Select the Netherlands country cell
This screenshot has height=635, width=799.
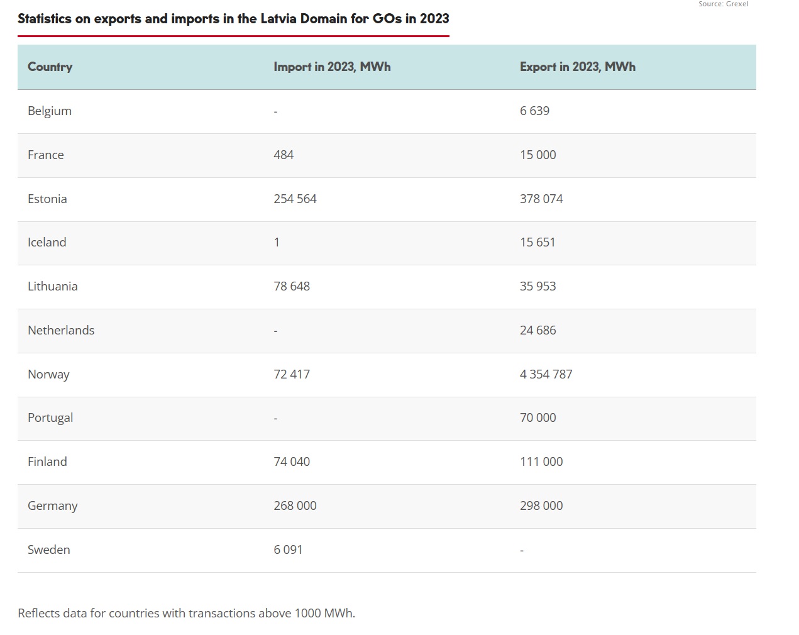(x=61, y=330)
